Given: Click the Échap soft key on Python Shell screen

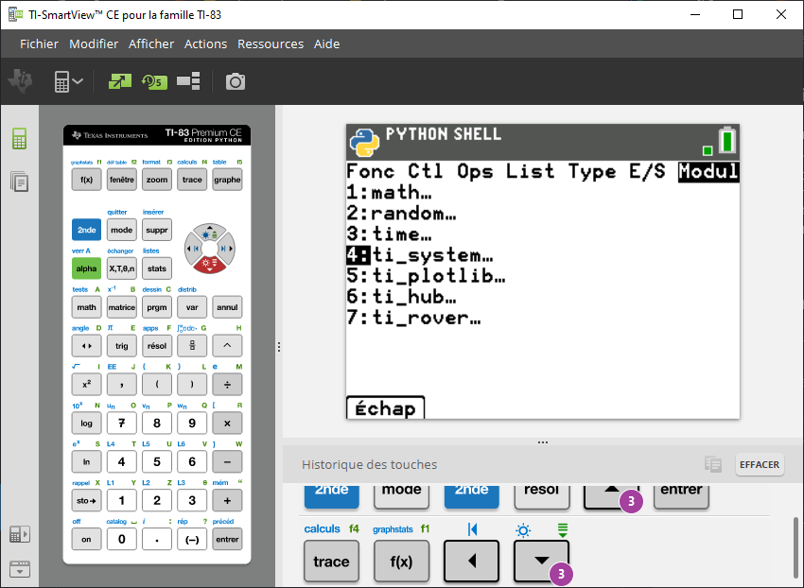Looking at the screenshot, I should click(x=385, y=408).
